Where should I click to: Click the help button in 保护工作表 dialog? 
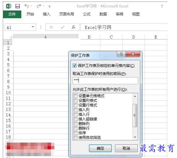(x=121, y=54)
